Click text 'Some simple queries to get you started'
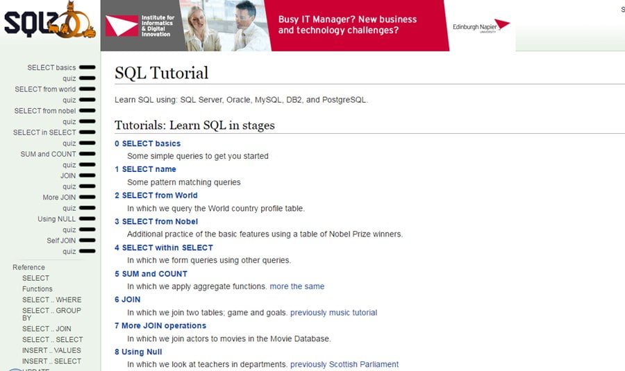 pyautogui.click(x=198, y=157)
